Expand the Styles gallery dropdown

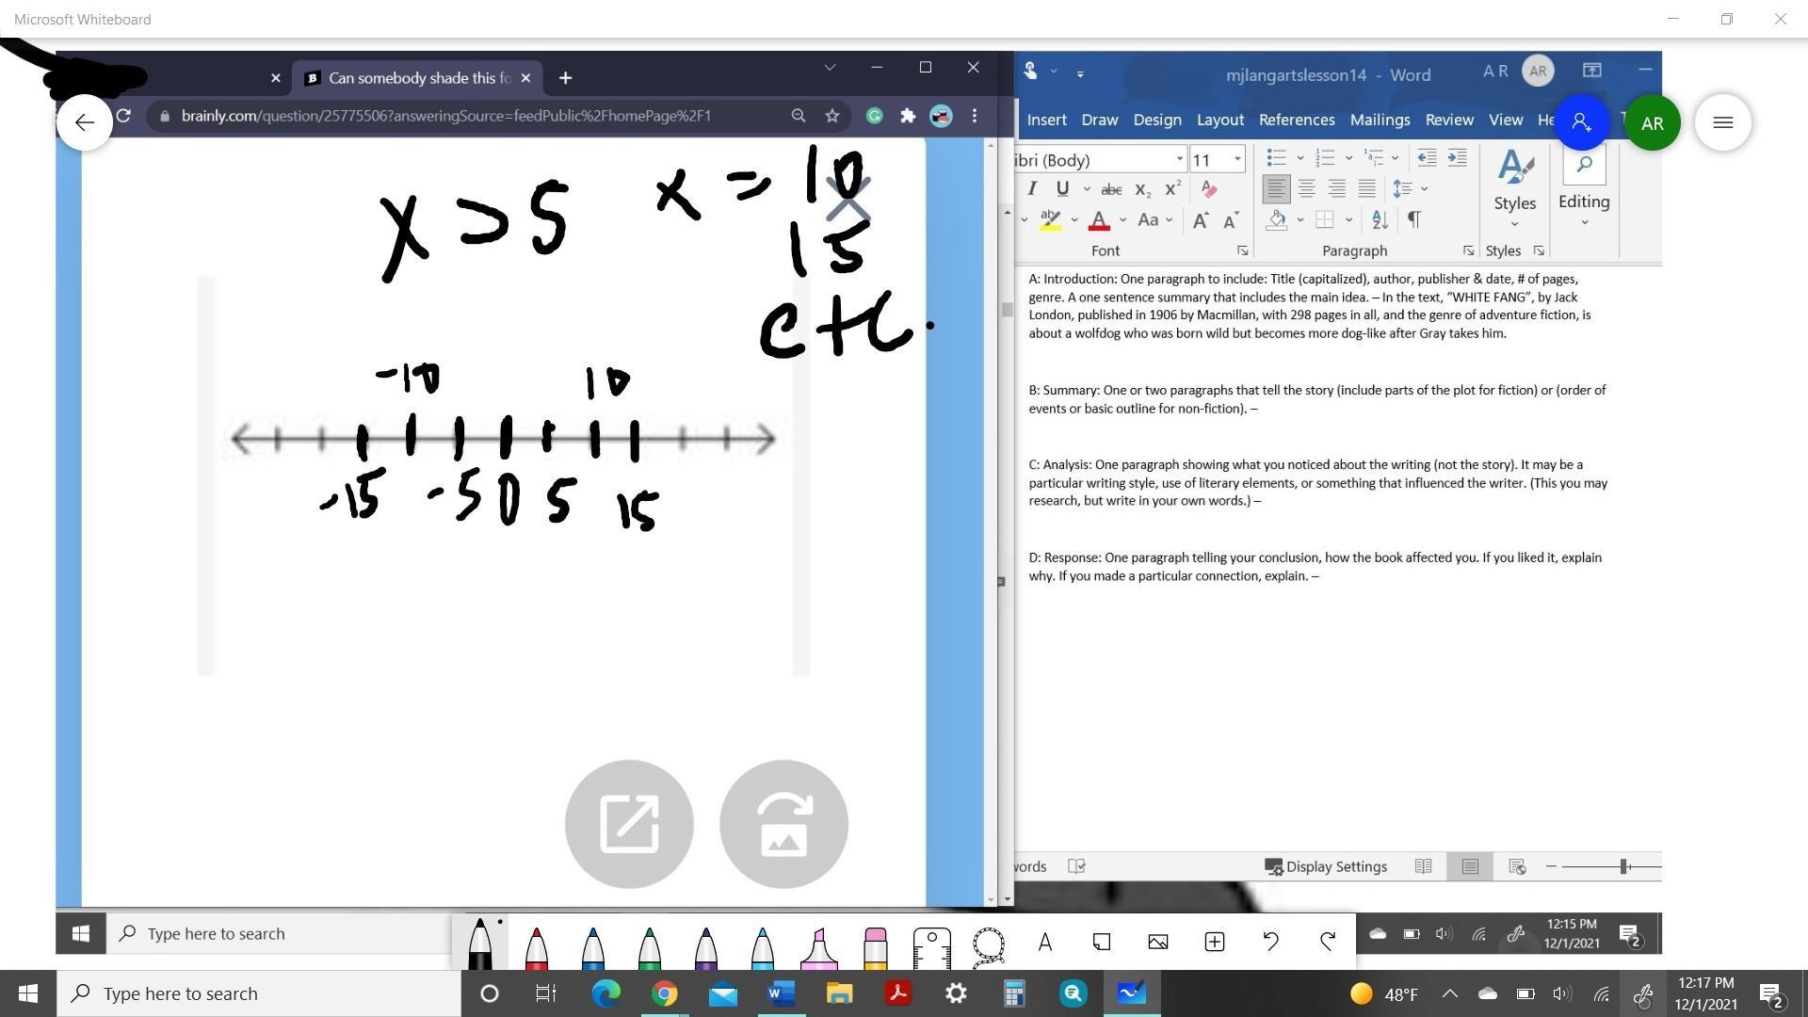tap(1514, 224)
